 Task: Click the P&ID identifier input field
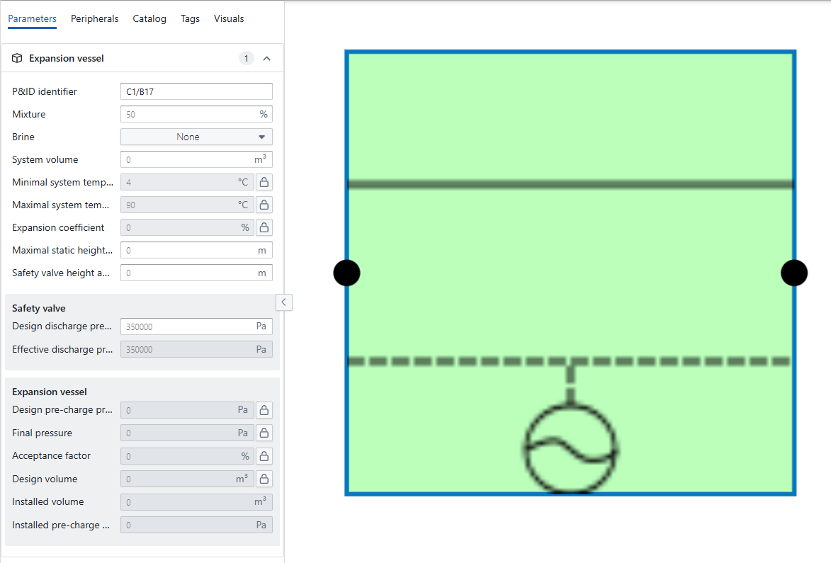tap(196, 91)
